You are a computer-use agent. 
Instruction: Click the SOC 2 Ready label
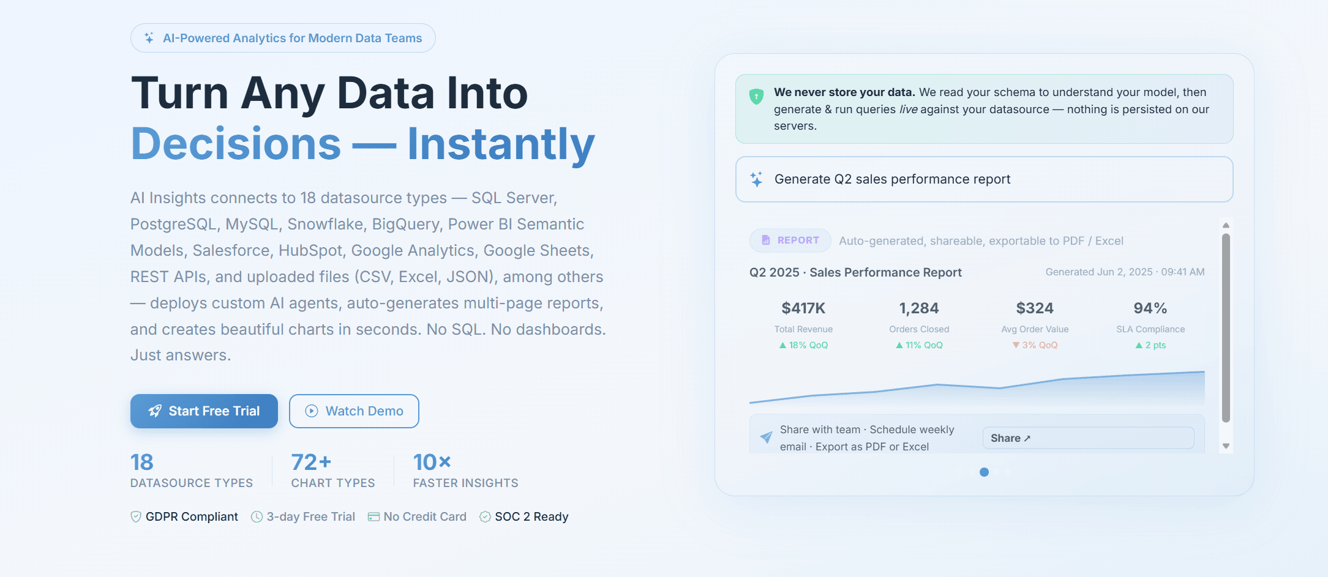(531, 517)
